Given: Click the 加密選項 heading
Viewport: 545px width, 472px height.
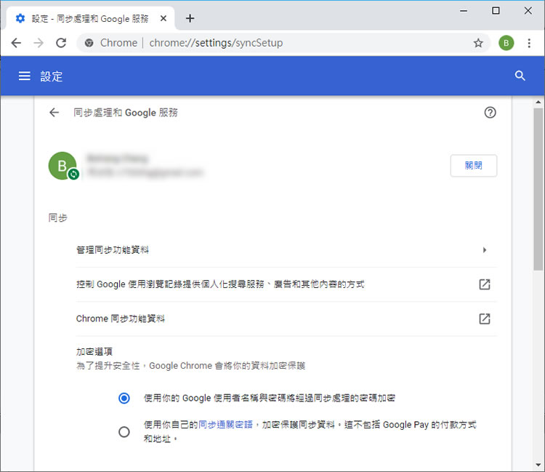Looking at the screenshot, I should (94, 352).
